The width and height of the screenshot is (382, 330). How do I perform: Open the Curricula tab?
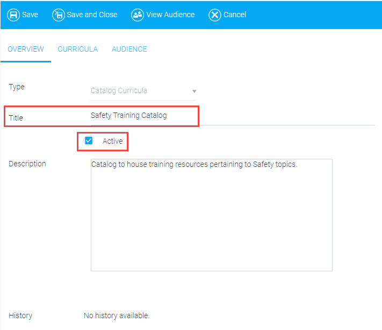coord(78,49)
